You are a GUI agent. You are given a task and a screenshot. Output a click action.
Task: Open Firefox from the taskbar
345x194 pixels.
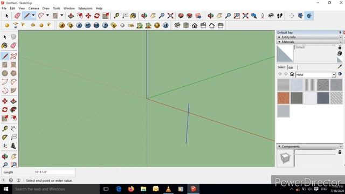pos(131,189)
